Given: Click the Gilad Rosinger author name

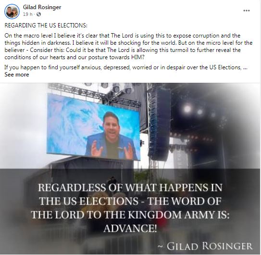Looking at the screenshot, I should pyautogui.click(x=42, y=7).
